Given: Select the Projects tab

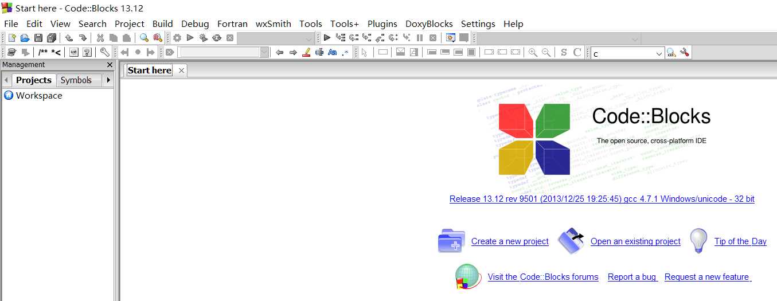Looking at the screenshot, I should click(34, 80).
